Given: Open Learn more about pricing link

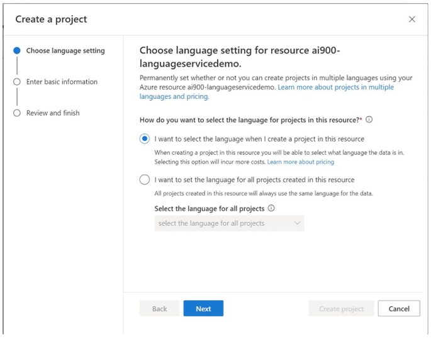Looking at the screenshot, I should (x=301, y=162).
